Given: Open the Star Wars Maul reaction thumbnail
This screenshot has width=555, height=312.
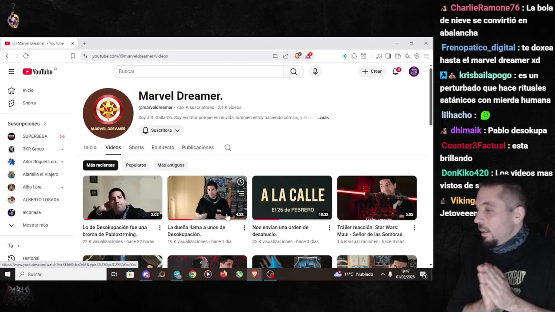Looking at the screenshot, I should [377, 198].
